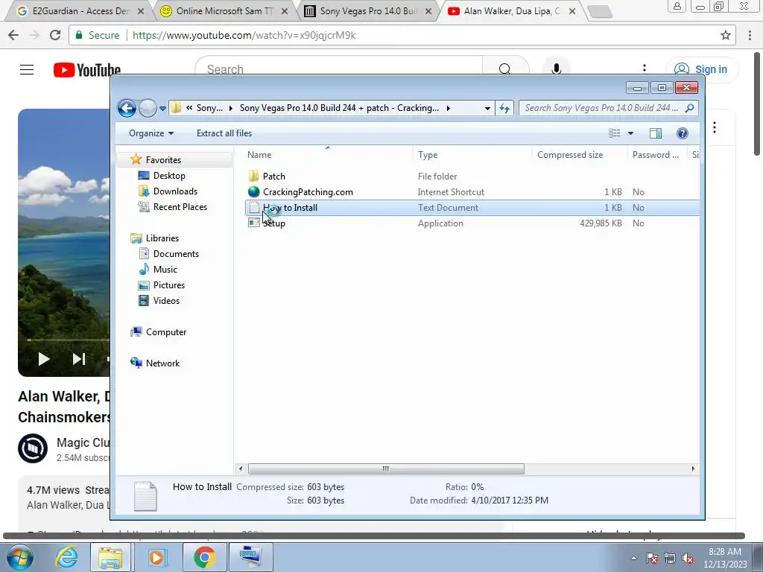Open Downloads in the navigation pane

click(x=175, y=191)
